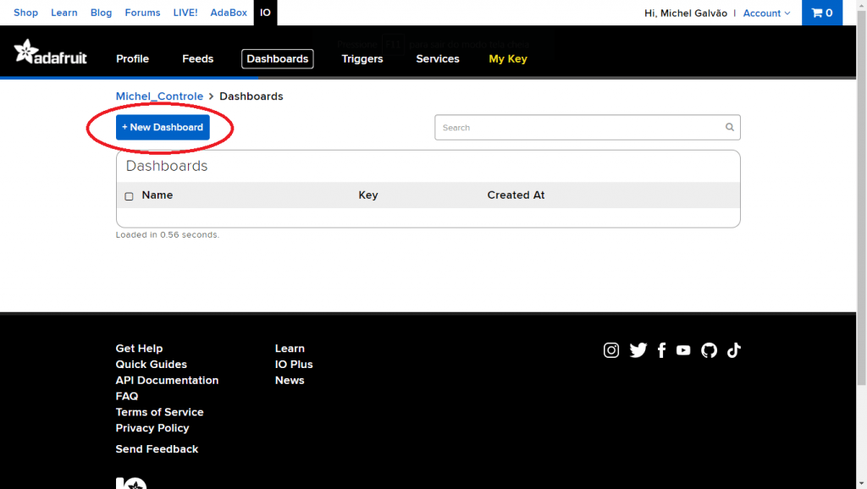Click the search magnifier icon
867x489 pixels.
pyautogui.click(x=729, y=127)
